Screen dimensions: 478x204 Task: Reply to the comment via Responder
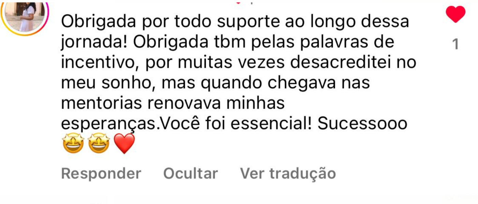pos(101,173)
